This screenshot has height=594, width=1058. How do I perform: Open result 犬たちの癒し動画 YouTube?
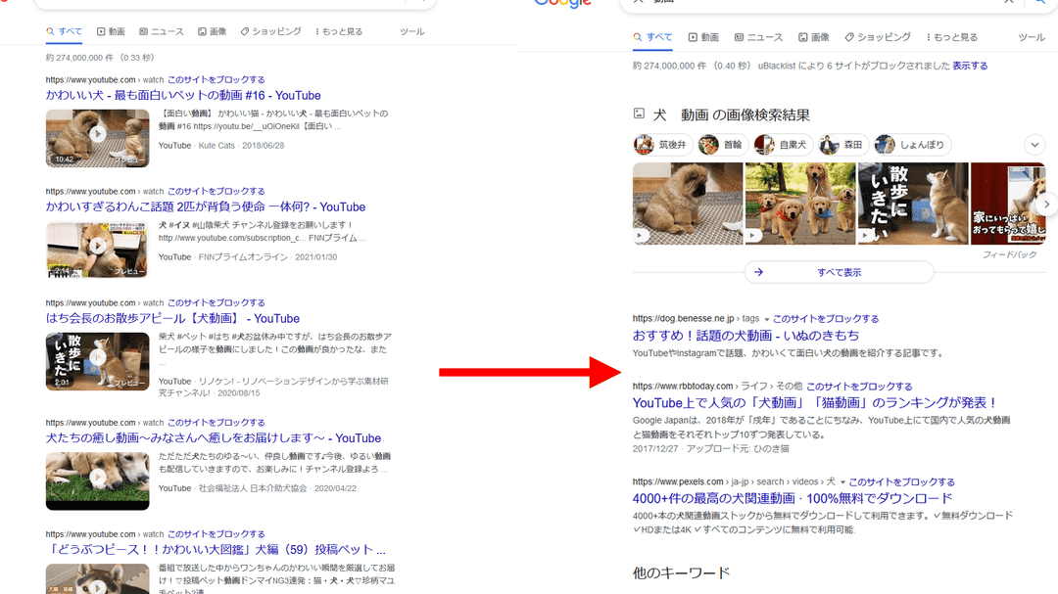click(214, 438)
